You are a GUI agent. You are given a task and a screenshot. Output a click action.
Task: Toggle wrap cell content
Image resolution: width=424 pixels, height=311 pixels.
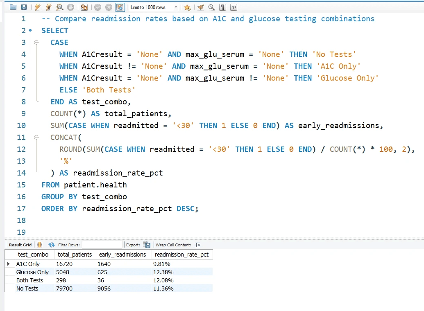pos(198,245)
